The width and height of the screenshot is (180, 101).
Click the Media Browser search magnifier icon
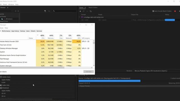tap(54, 11)
